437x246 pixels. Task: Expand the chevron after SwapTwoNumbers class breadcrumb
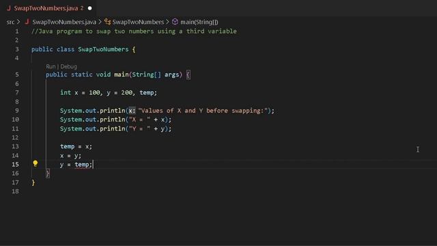click(167, 22)
